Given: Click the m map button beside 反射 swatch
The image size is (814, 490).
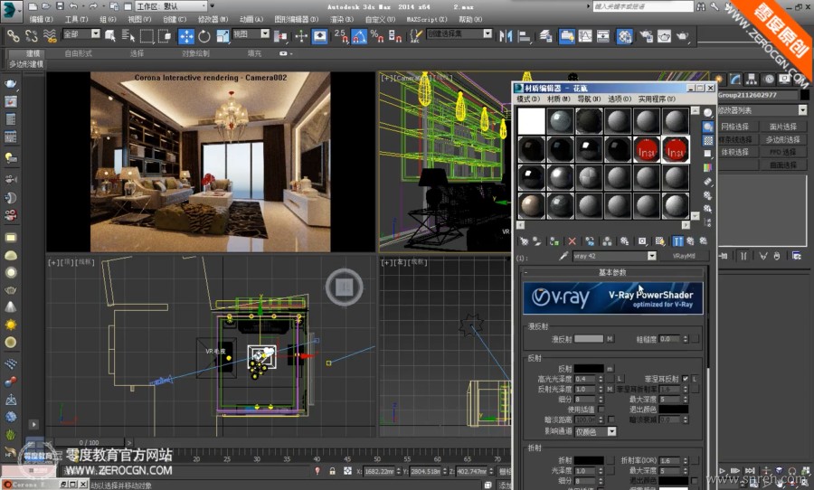Looking at the screenshot, I should (x=610, y=369).
